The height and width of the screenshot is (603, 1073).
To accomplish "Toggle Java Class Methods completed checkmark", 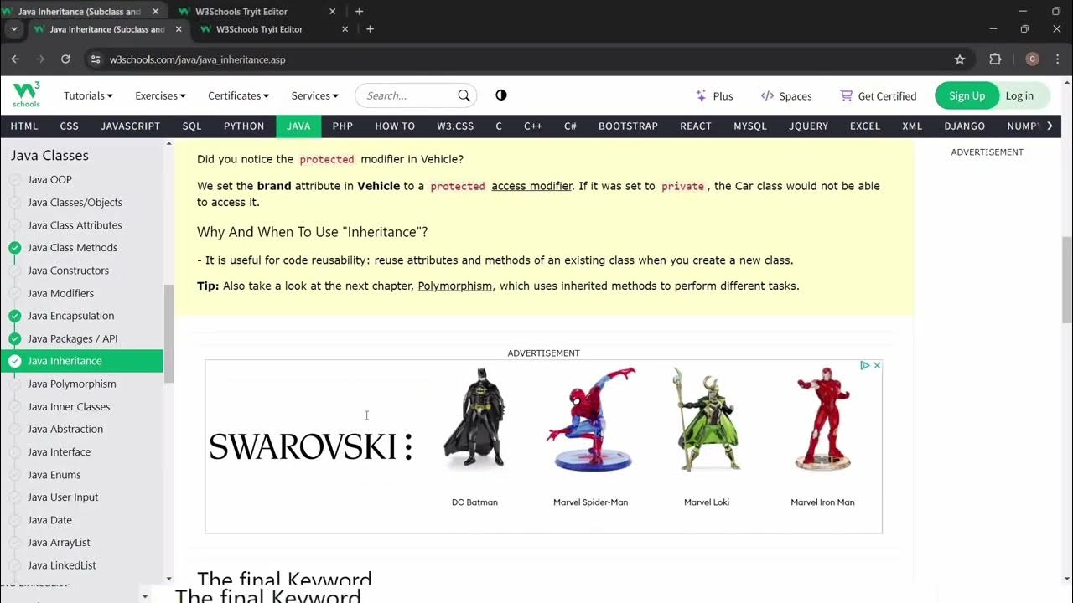I will 14,248.
